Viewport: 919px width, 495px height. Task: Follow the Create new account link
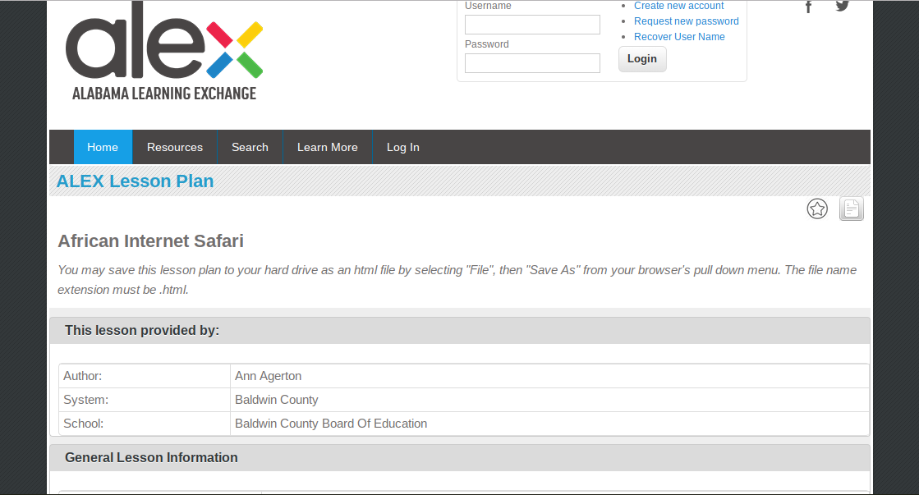(x=678, y=6)
